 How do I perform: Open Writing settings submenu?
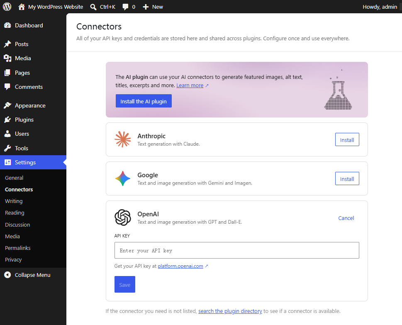pyautogui.click(x=14, y=201)
